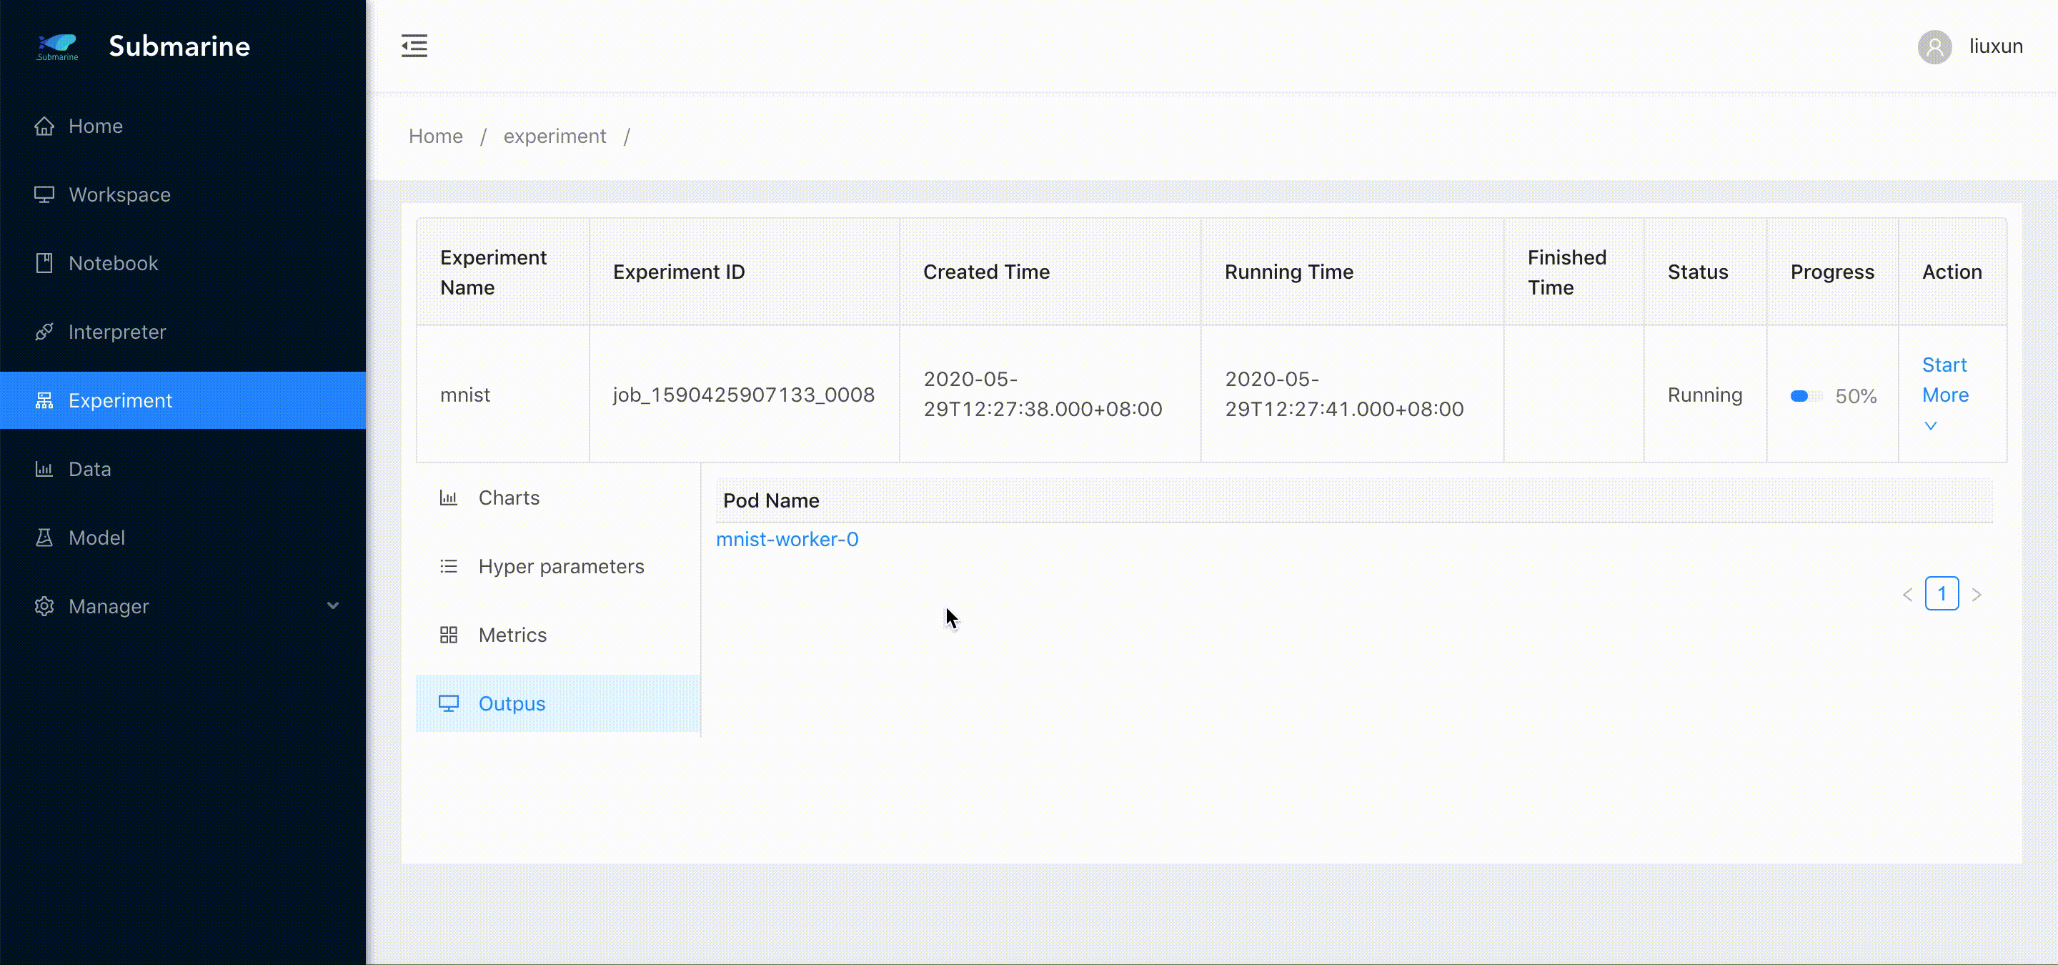Click the Notebook icon in sidebar
This screenshot has height=965, width=2058.
point(45,263)
